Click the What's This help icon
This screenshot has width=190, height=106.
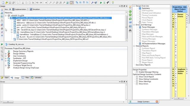pyautogui.click(x=96, y=3)
